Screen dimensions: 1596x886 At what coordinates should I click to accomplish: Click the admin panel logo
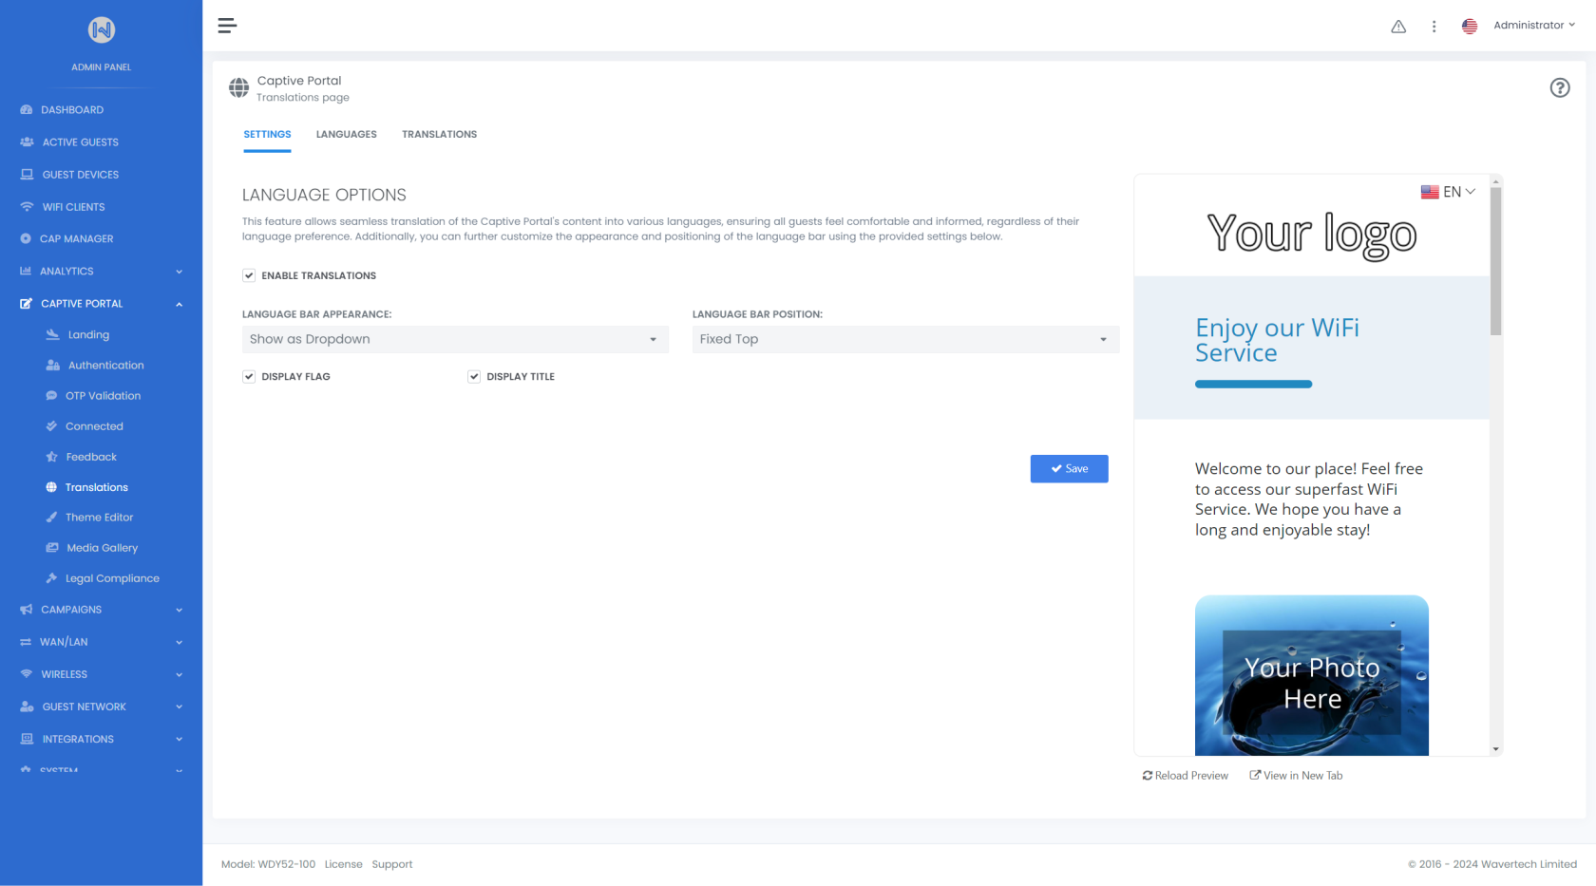102,30
